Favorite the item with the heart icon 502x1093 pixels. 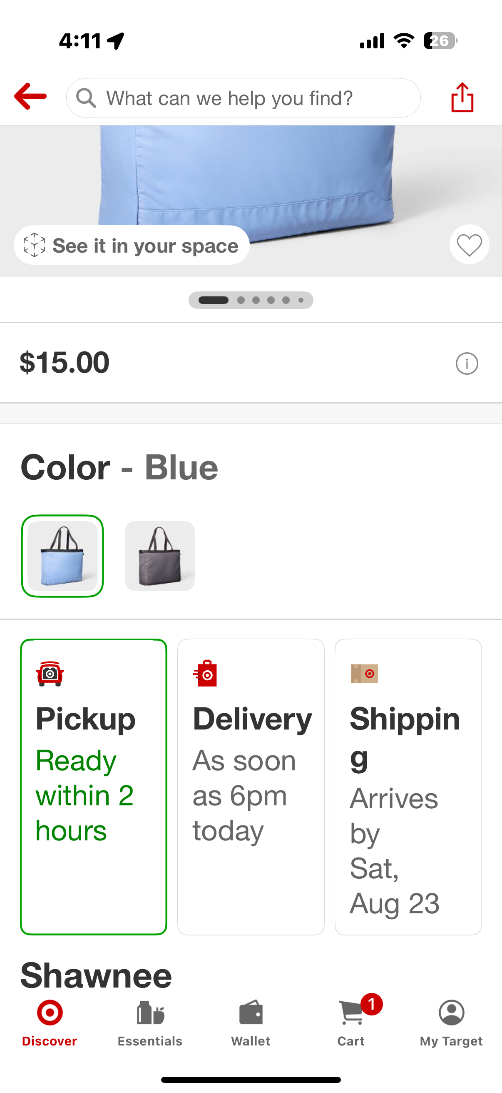pyautogui.click(x=469, y=245)
